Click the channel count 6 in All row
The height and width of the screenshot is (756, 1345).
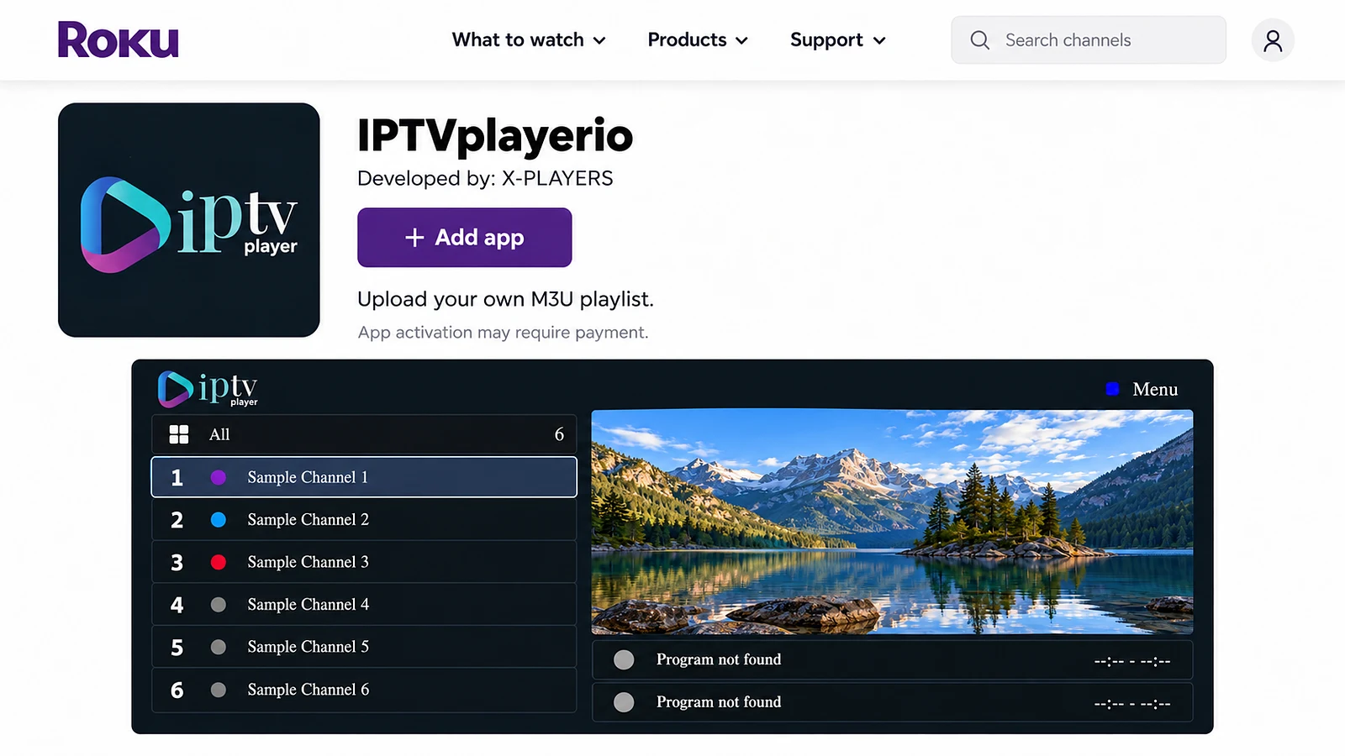click(x=559, y=434)
